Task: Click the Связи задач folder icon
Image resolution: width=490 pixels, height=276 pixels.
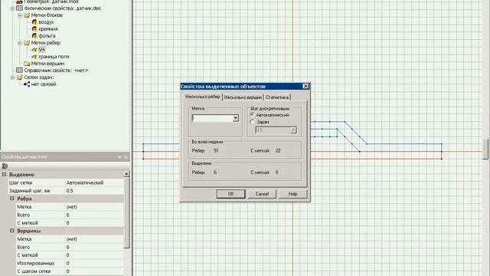Action: click(19, 77)
